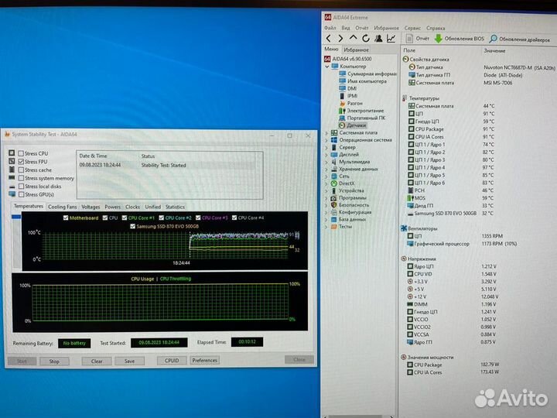
Task: Collapse the Компьютер tree node
Action: (x=326, y=67)
